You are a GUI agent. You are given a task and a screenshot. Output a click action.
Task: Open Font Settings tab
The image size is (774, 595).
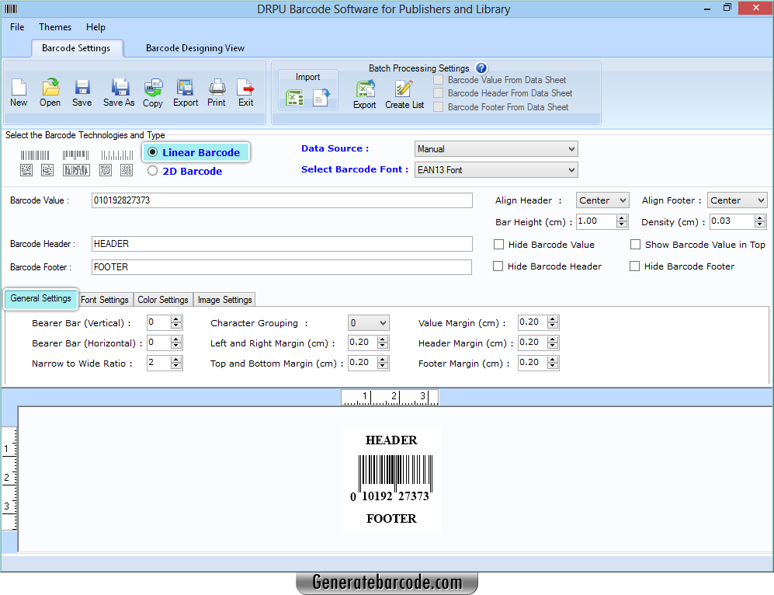(105, 300)
